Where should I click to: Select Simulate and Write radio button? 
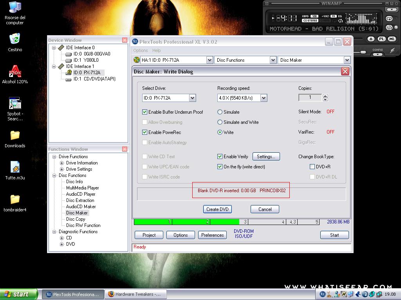coord(220,122)
